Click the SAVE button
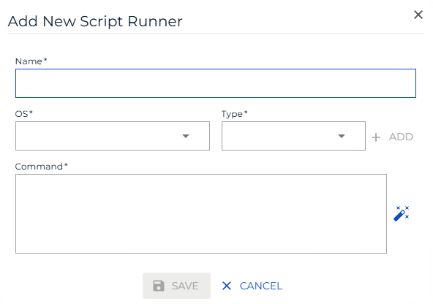This screenshot has height=304, width=433. [176, 286]
